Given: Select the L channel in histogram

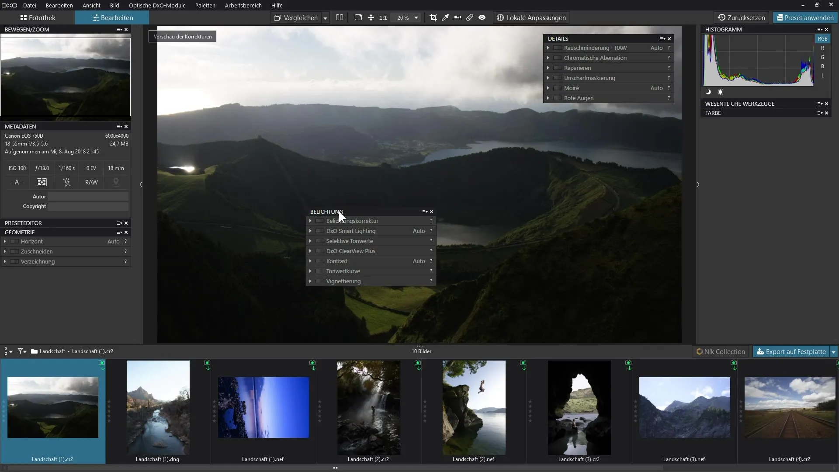Looking at the screenshot, I should click(822, 76).
